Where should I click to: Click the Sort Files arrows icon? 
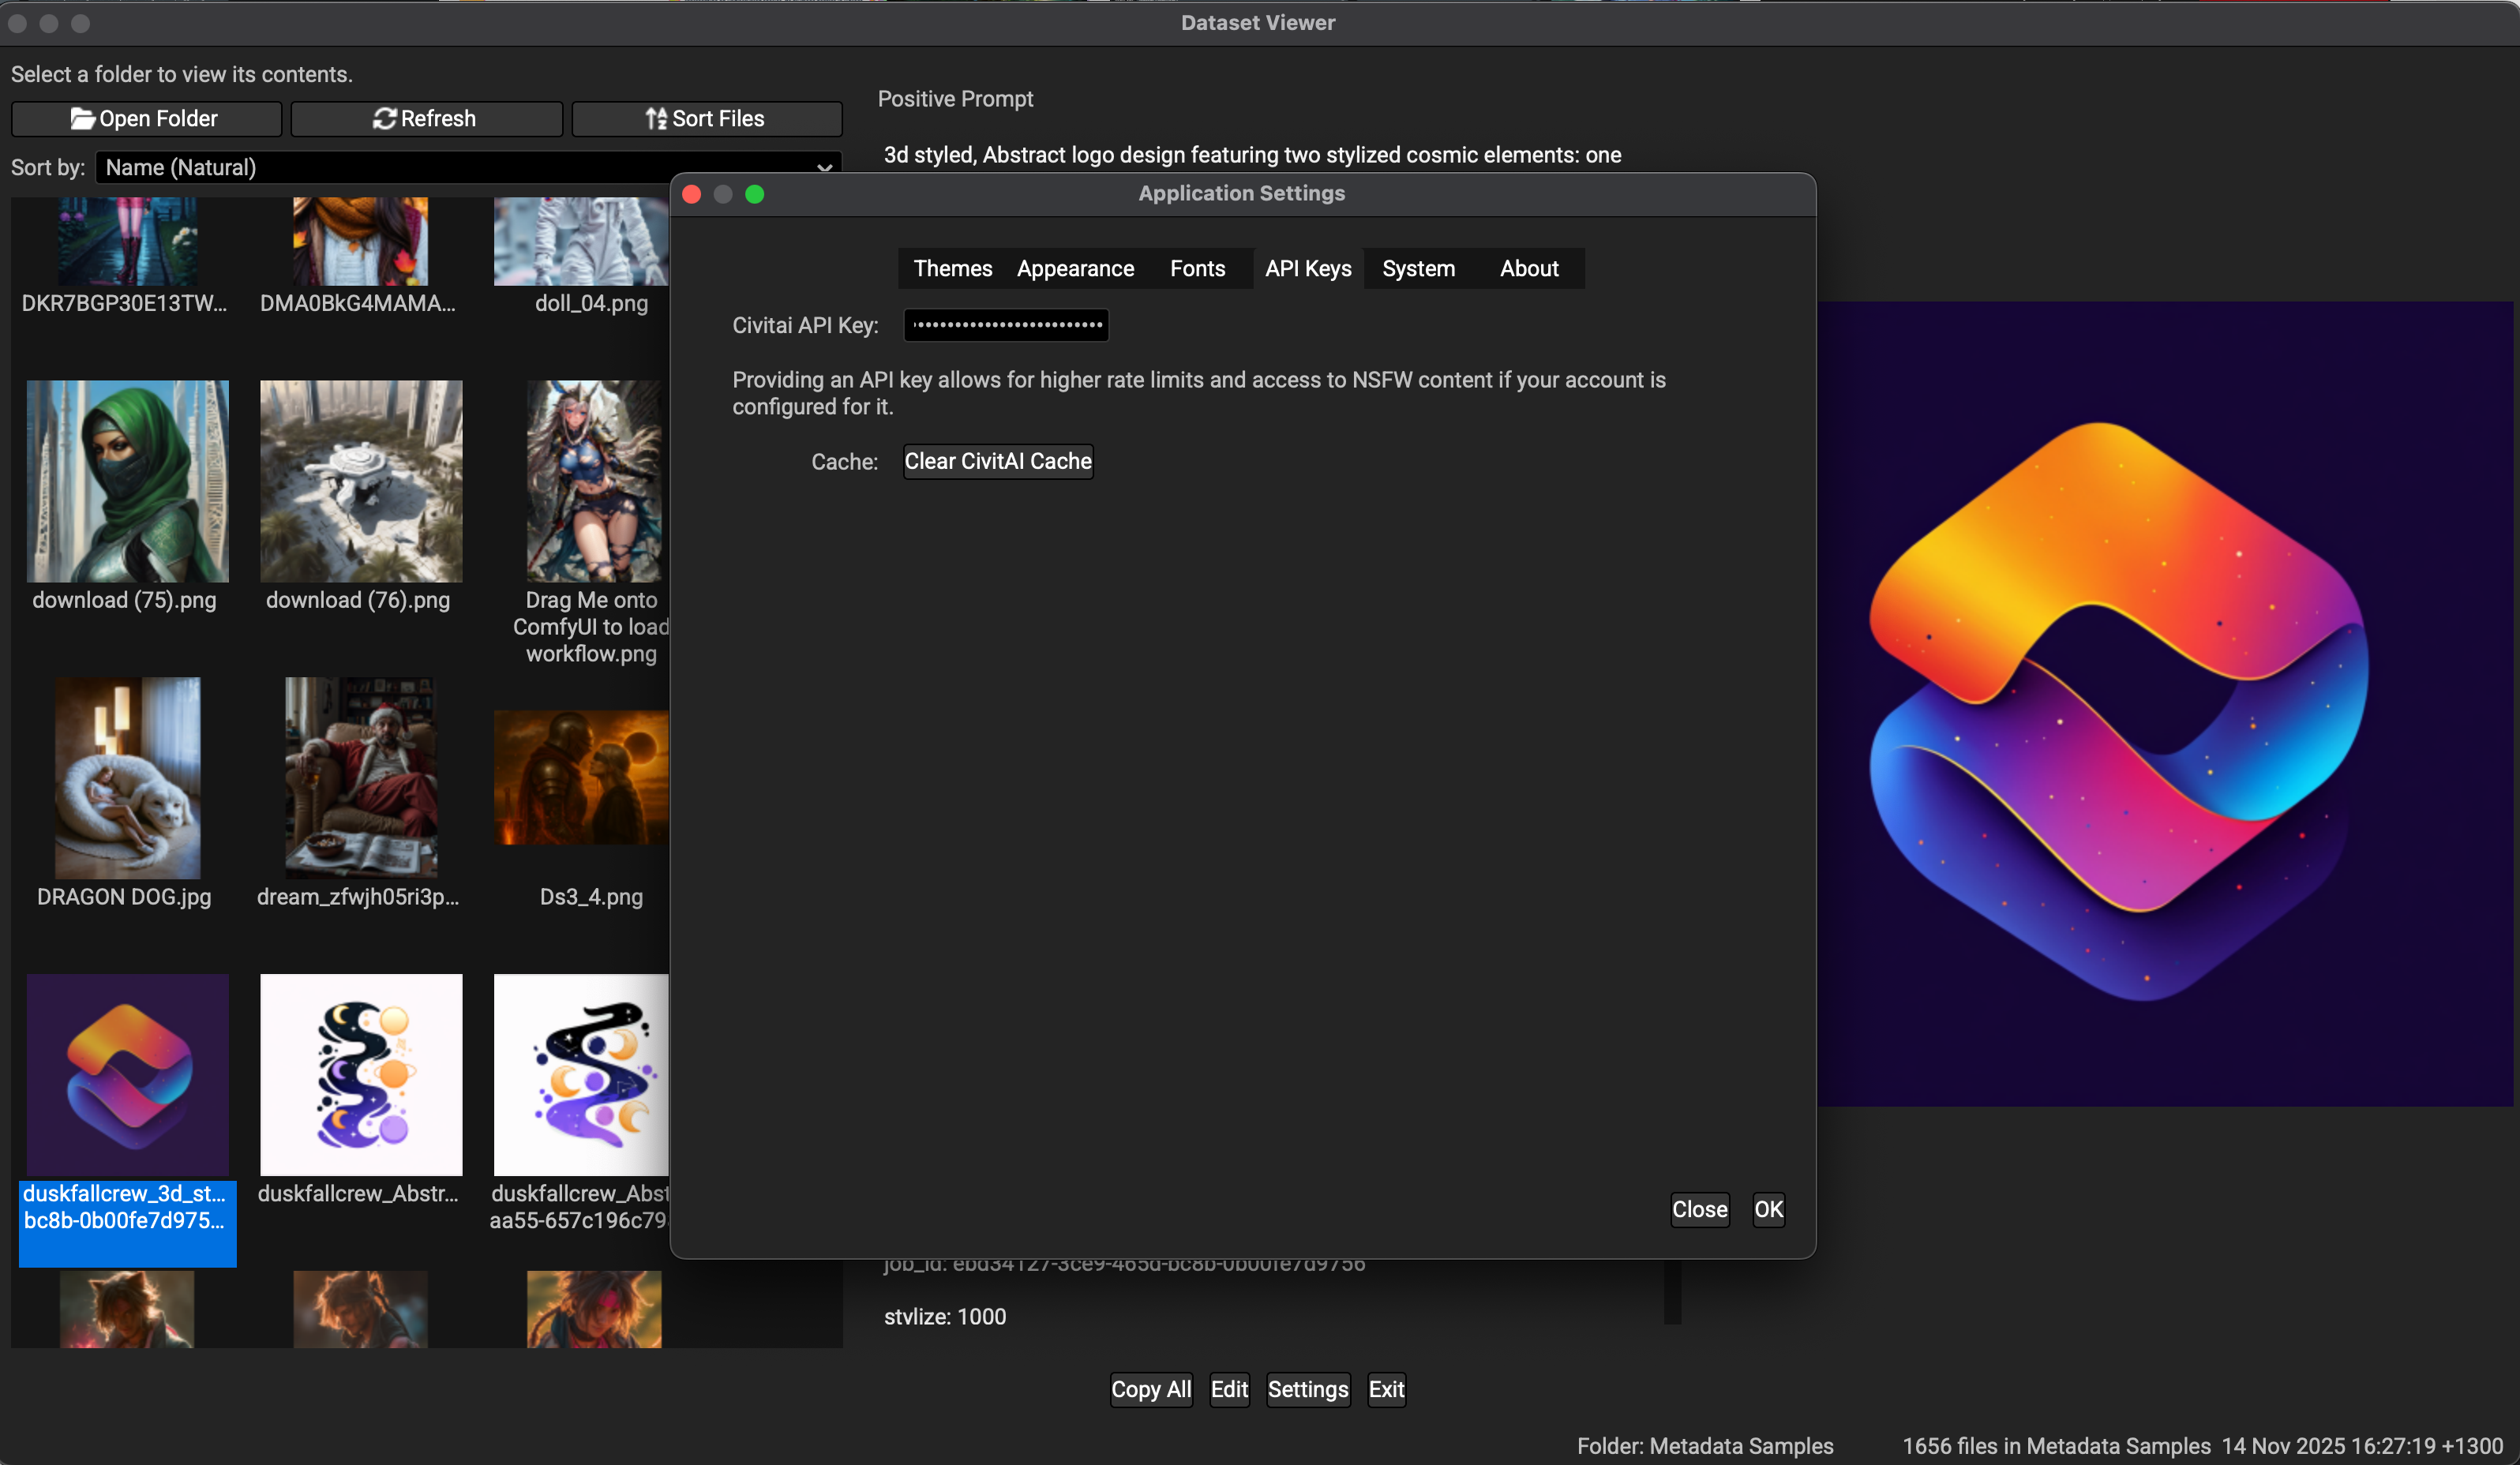pos(656,119)
